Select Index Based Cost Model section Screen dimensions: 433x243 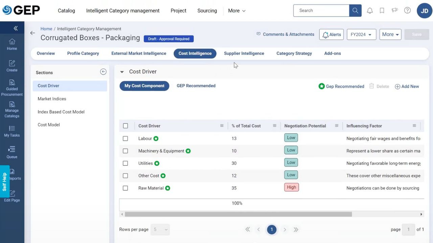(x=70, y=112)
